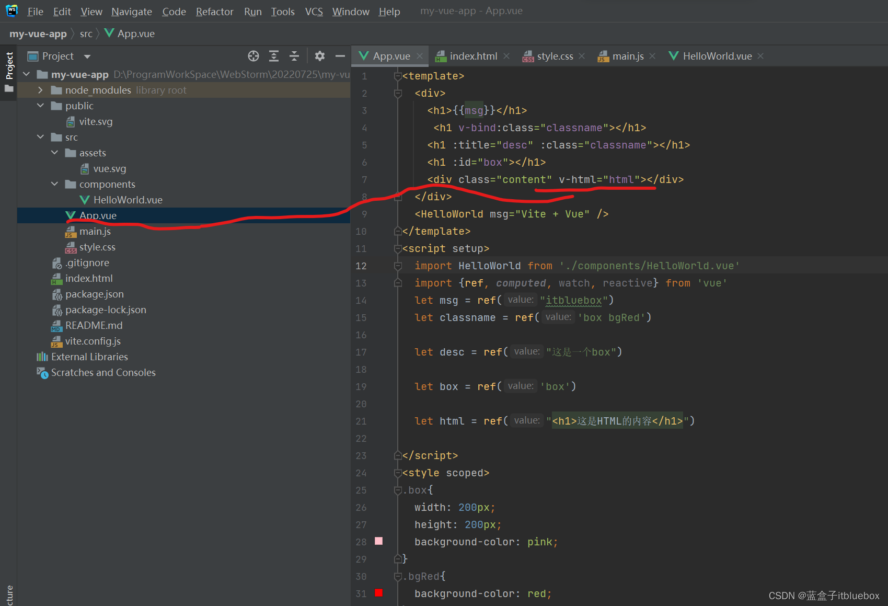Click Collapse All icon in Project panel
Viewport: 888px width, 606px height.
tap(294, 56)
